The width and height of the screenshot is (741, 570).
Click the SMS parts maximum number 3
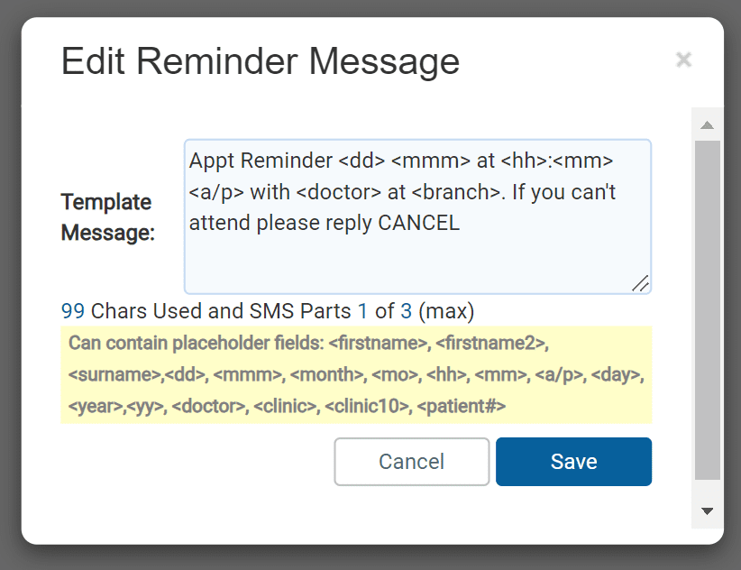pos(406,311)
